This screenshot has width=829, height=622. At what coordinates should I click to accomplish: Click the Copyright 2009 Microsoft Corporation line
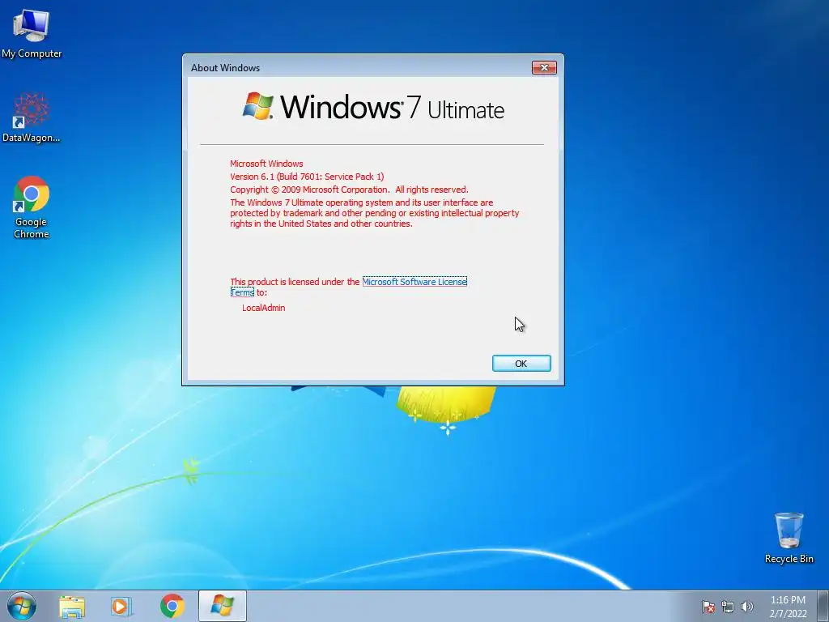coord(349,190)
